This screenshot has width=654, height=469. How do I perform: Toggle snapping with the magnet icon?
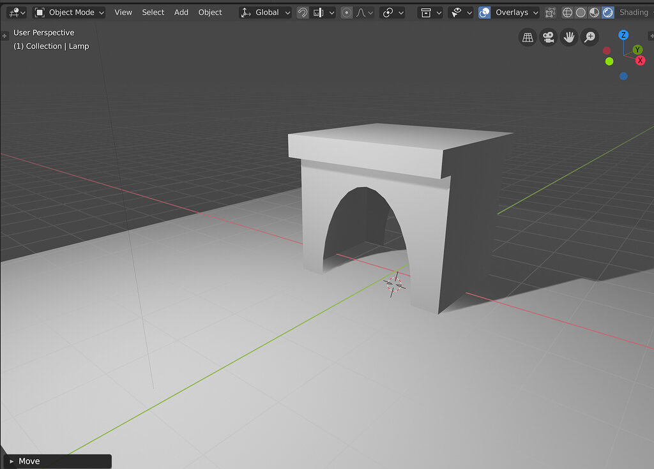click(303, 12)
